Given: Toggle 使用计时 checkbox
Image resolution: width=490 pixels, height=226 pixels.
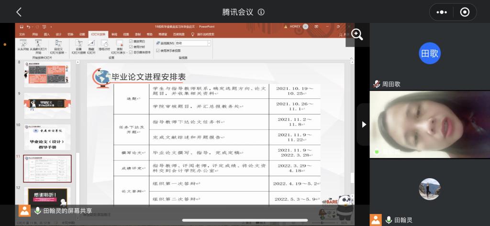Looking at the screenshot, I should [131, 47].
